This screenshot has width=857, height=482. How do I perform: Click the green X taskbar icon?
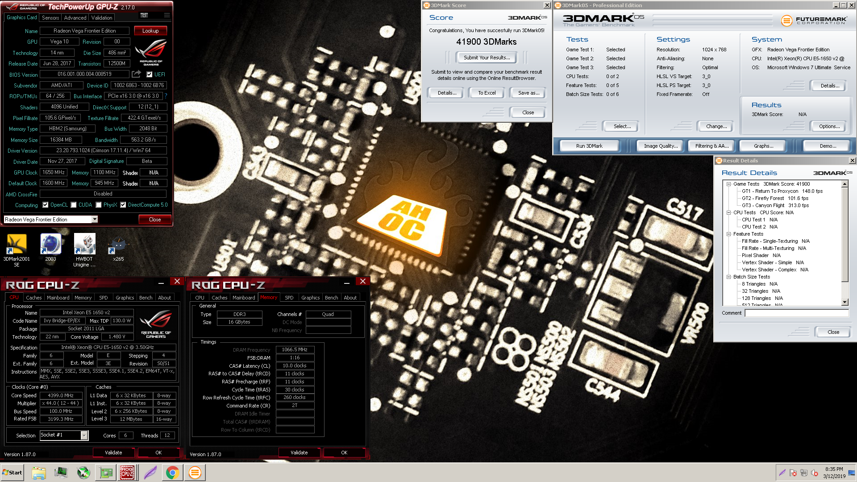83,473
